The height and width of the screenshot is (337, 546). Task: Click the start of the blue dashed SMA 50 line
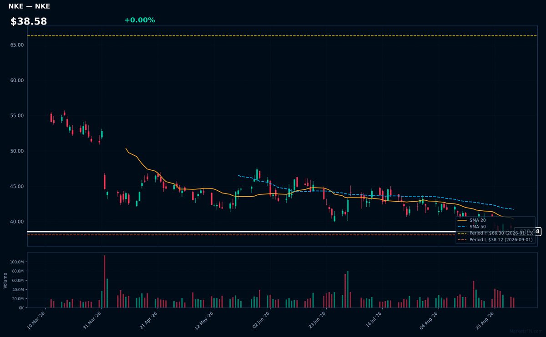pyautogui.click(x=238, y=175)
